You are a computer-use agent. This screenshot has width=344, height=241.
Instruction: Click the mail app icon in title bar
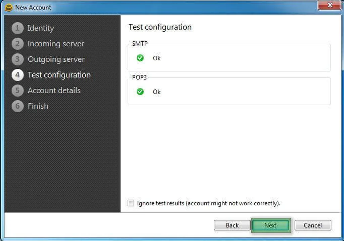pos(8,8)
